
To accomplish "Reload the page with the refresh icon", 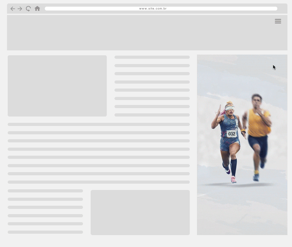I will [x=28, y=8].
